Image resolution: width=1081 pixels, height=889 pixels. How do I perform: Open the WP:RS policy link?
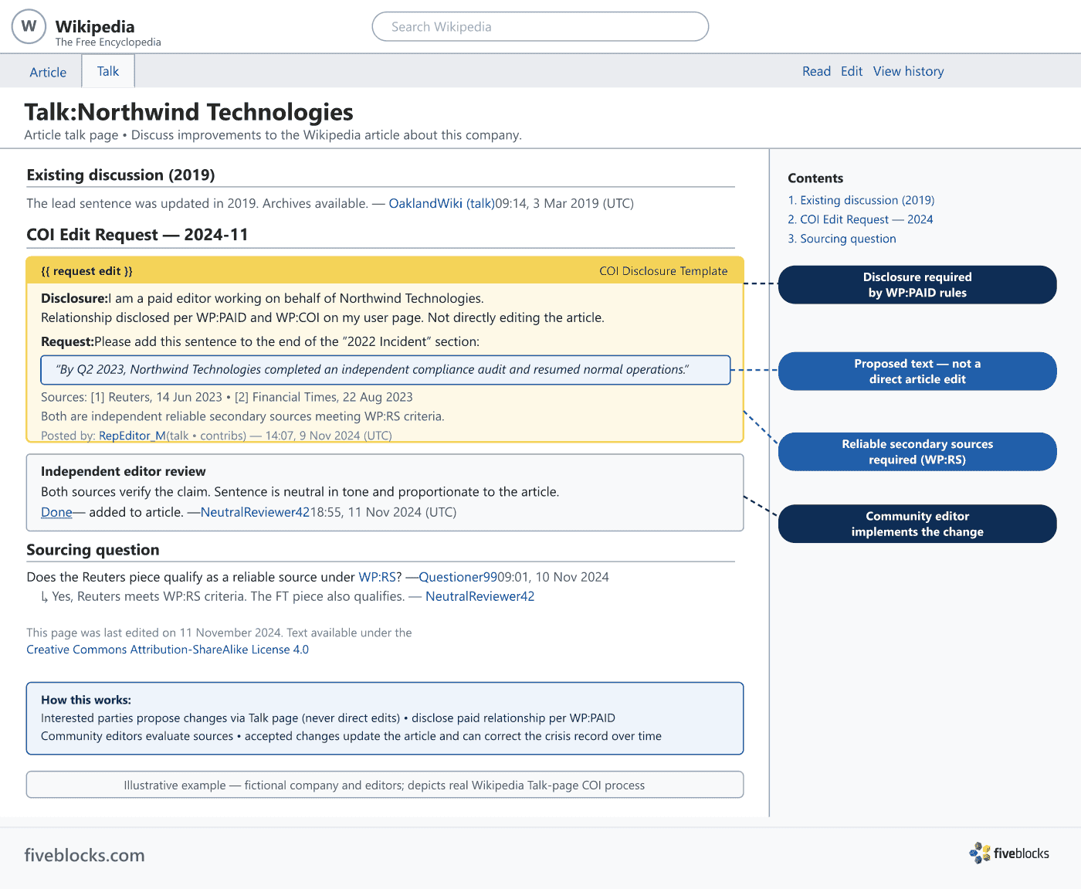[x=377, y=577]
